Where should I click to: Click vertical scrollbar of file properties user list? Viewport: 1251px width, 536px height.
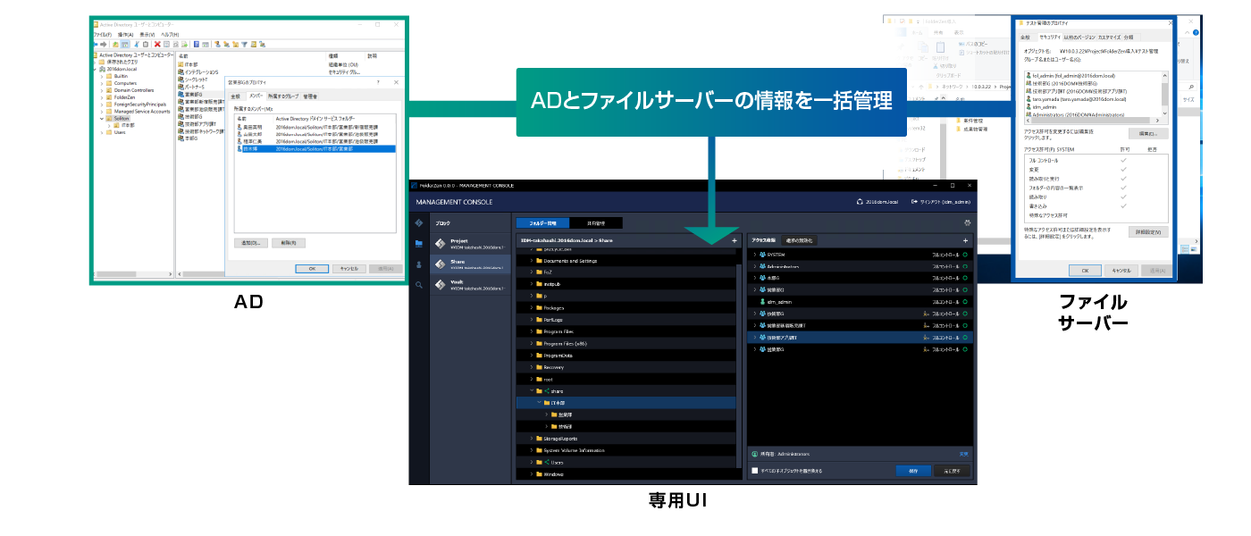click(1165, 93)
